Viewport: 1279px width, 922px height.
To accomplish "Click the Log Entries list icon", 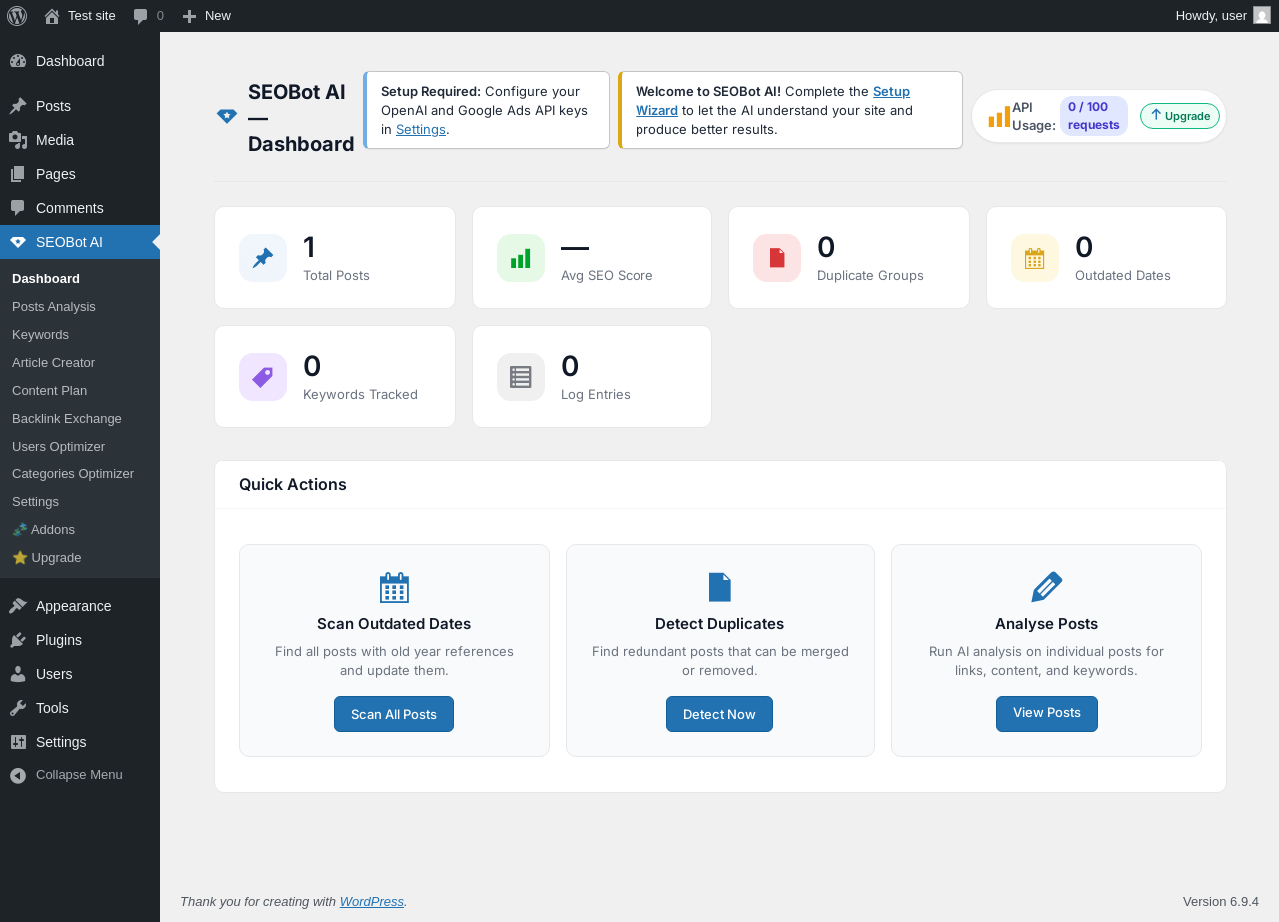I will point(521,377).
